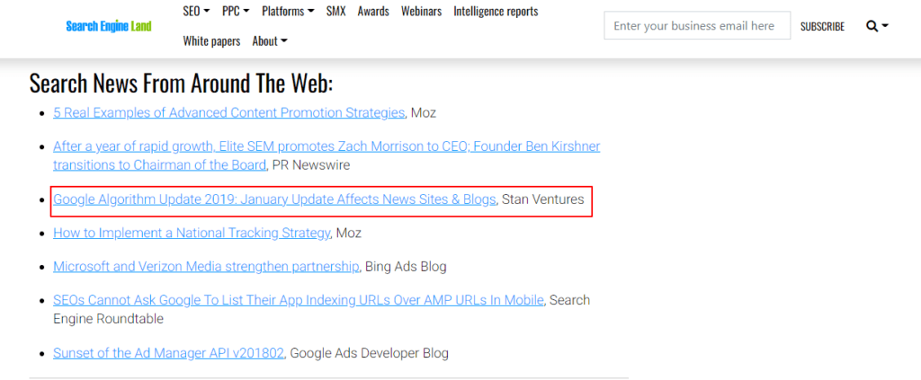921x380 pixels.
Task: Open the Advanced Content Promotion Strategies link
Action: (228, 112)
